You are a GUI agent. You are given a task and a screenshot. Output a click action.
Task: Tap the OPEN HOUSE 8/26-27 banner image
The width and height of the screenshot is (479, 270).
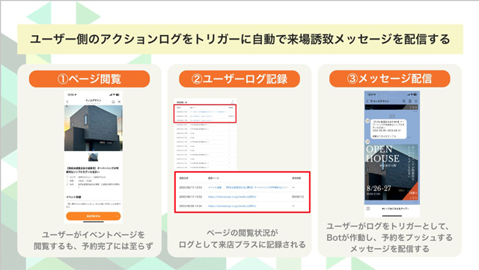pos(392,173)
